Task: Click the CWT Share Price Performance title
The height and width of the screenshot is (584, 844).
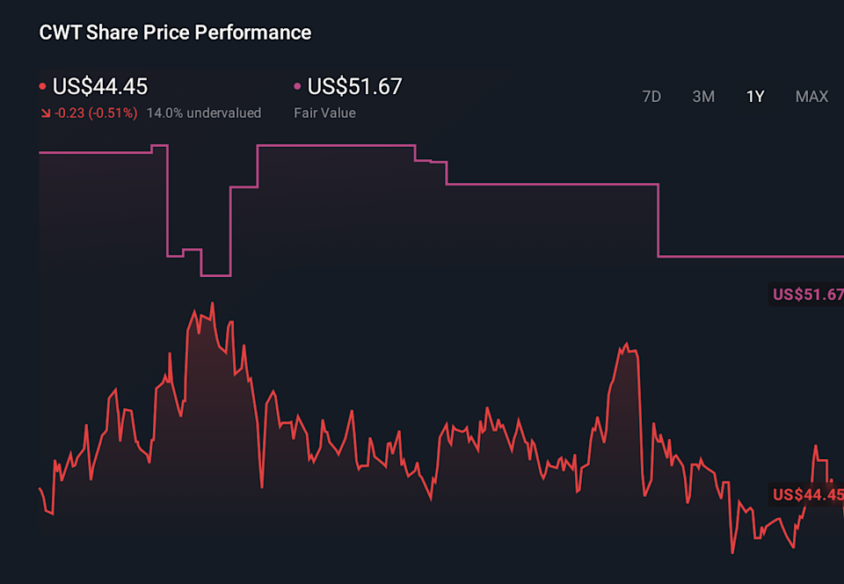Action: tap(174, 33)
